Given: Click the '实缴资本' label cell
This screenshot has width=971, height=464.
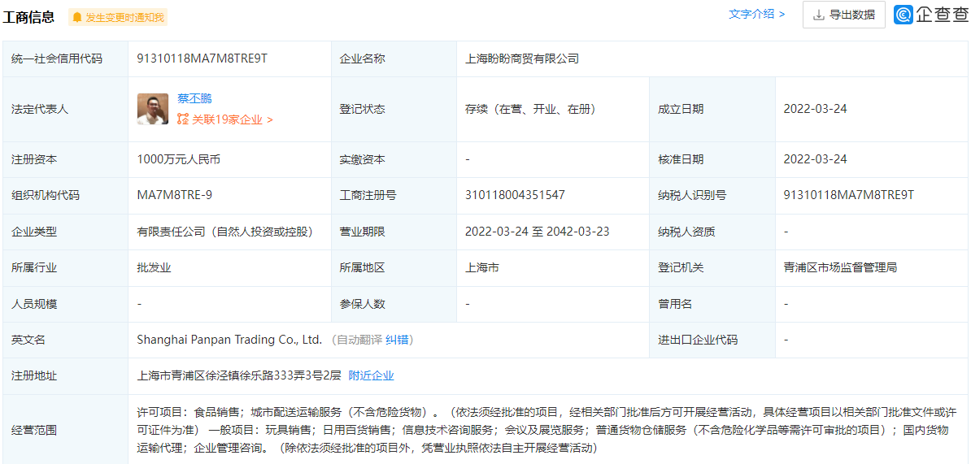Looking at the screenshot, I should pos(394,159).
